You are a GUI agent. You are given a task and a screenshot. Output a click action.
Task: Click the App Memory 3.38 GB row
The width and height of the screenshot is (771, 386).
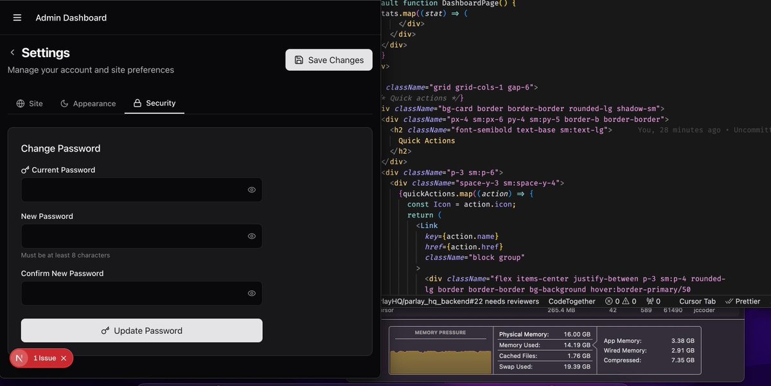pos(649,341)
